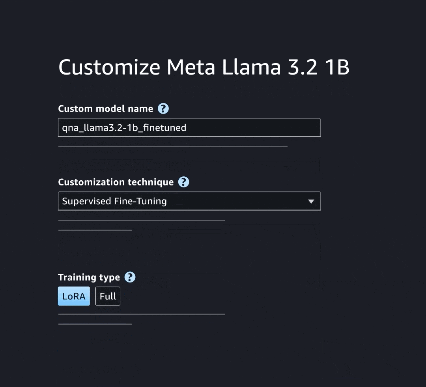Click the progress line below the name field
The height and width of the screenshot is (387, 426).
coord(172,146)
